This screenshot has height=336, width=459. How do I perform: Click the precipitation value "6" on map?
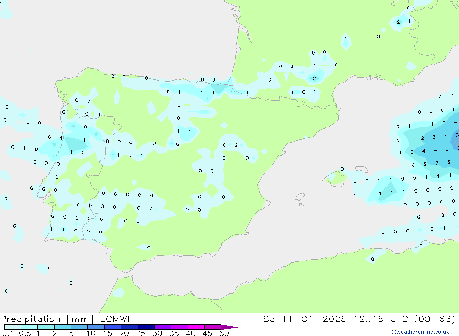[457, 135]
